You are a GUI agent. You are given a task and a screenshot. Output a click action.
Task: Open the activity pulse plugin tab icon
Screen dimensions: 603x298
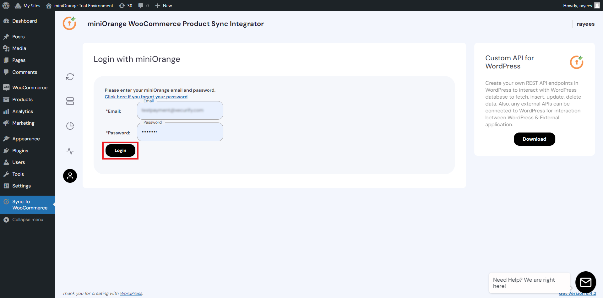click(70, 151)
